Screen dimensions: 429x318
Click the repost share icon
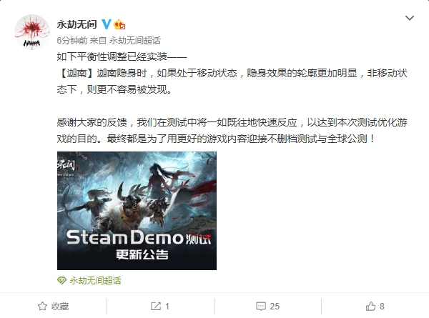pos(156,306)
